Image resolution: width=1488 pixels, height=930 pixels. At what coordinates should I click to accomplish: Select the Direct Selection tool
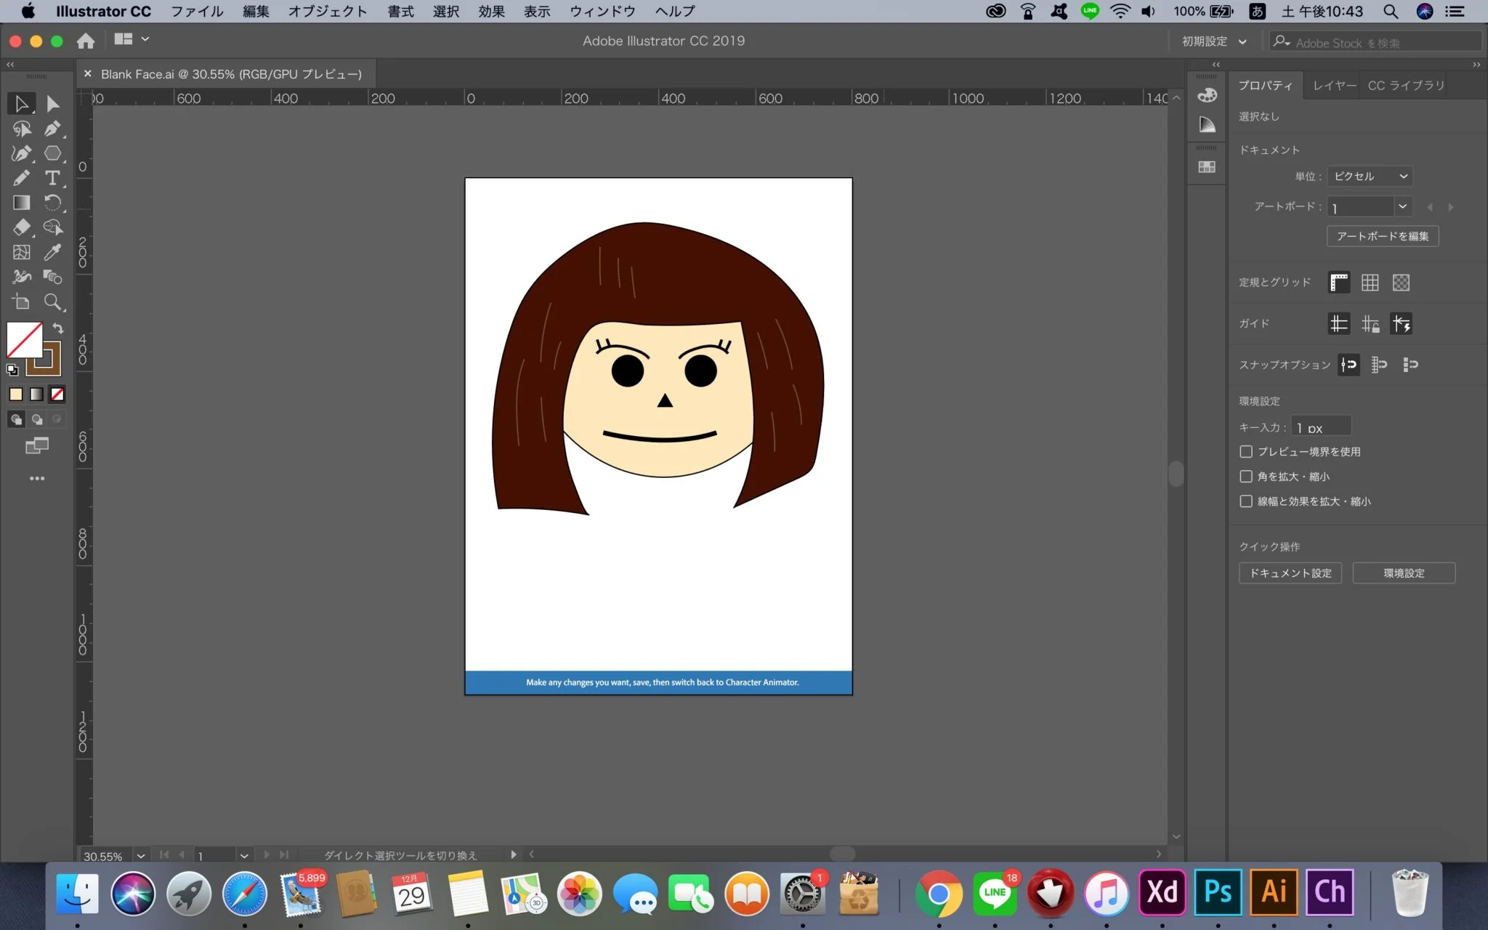(x=52, y=104)
